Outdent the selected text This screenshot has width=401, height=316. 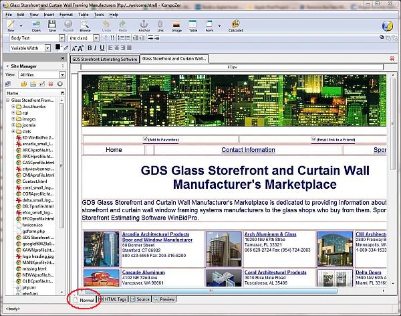(x=142, y=38)
